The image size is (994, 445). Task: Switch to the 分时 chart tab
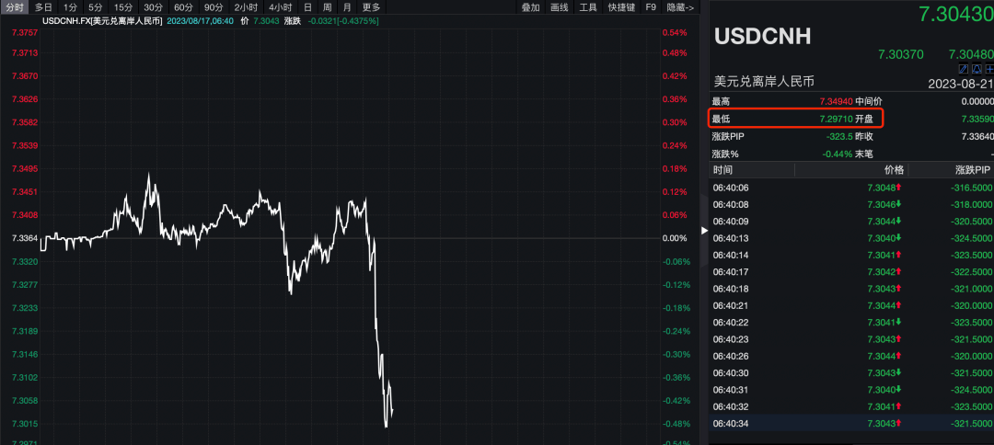pyautogui.click(x=15, y=6)
